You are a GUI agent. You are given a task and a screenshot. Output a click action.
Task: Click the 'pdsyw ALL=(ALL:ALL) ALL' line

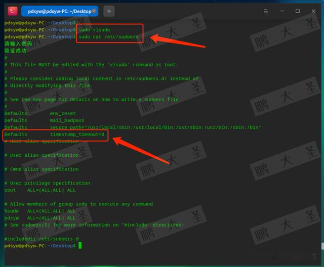(40, 218)
